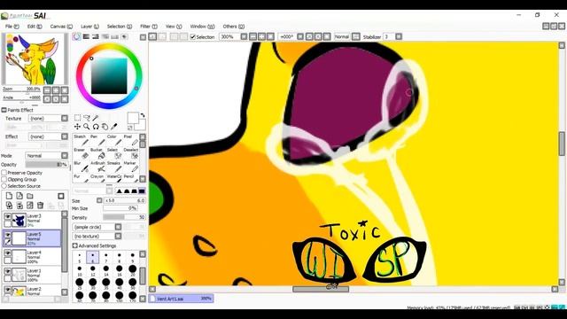
Task: Choose the Marker brush
Action: click(130, 167)
